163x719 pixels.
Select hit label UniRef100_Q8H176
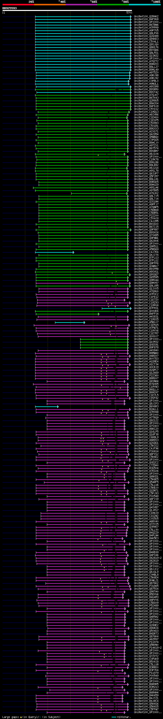146,47
